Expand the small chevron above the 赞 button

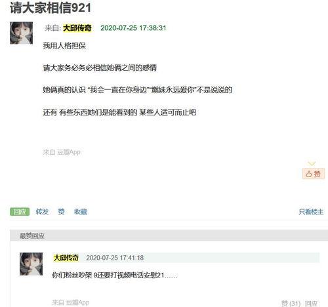click(x=312, y=163)
